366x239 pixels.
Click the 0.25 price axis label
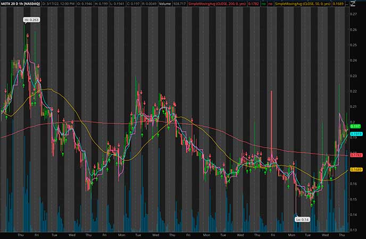[353, 45]
